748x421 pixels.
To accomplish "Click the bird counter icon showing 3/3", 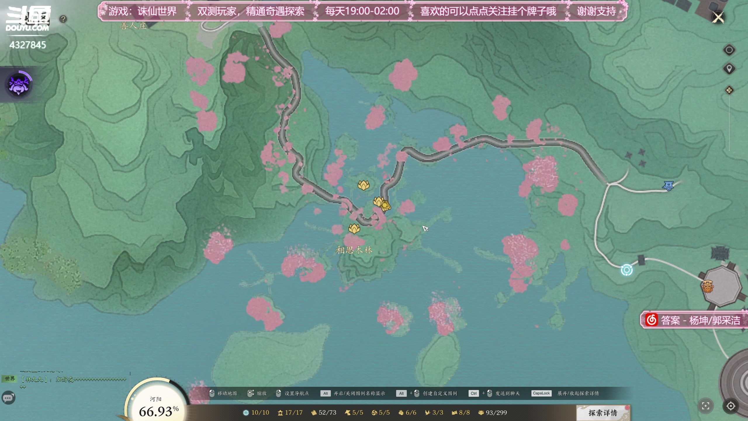I will (427, 413).
